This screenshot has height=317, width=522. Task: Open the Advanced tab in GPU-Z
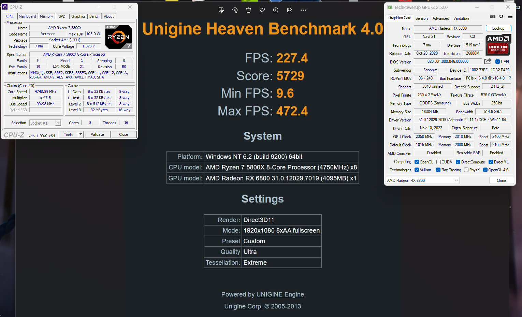tap(441, 18)
